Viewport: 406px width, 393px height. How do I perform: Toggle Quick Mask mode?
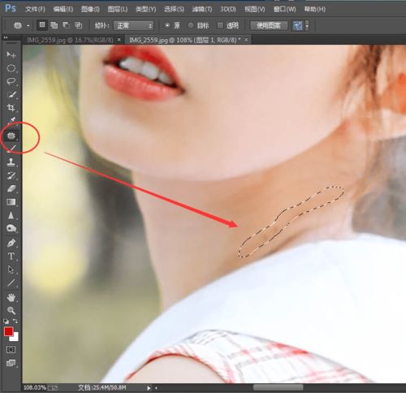click(x=11, y=350)
